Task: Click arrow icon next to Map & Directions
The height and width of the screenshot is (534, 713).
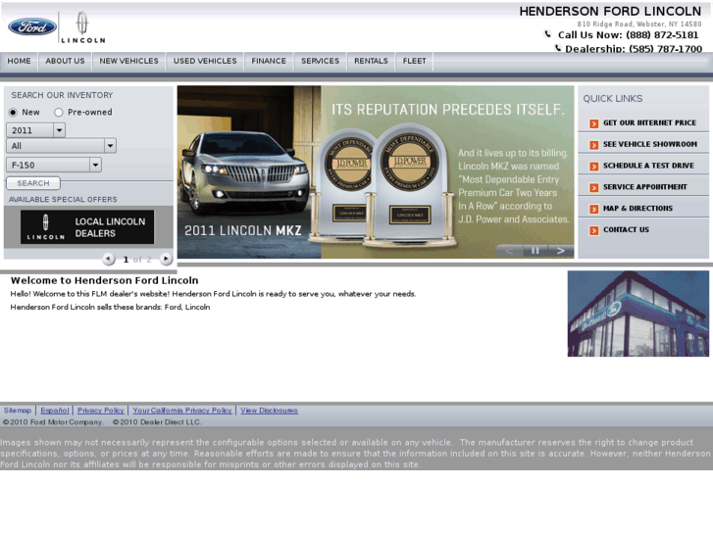Action: [x=594, y=209]
